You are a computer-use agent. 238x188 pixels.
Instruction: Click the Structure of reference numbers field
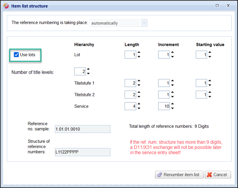[82, 152]
